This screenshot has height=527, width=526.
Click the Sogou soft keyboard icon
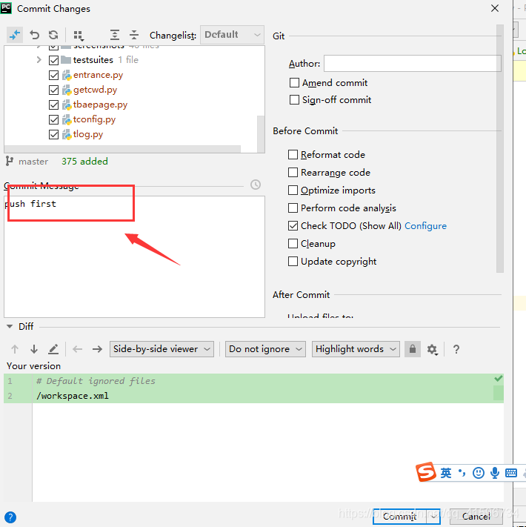coord(511,473)
